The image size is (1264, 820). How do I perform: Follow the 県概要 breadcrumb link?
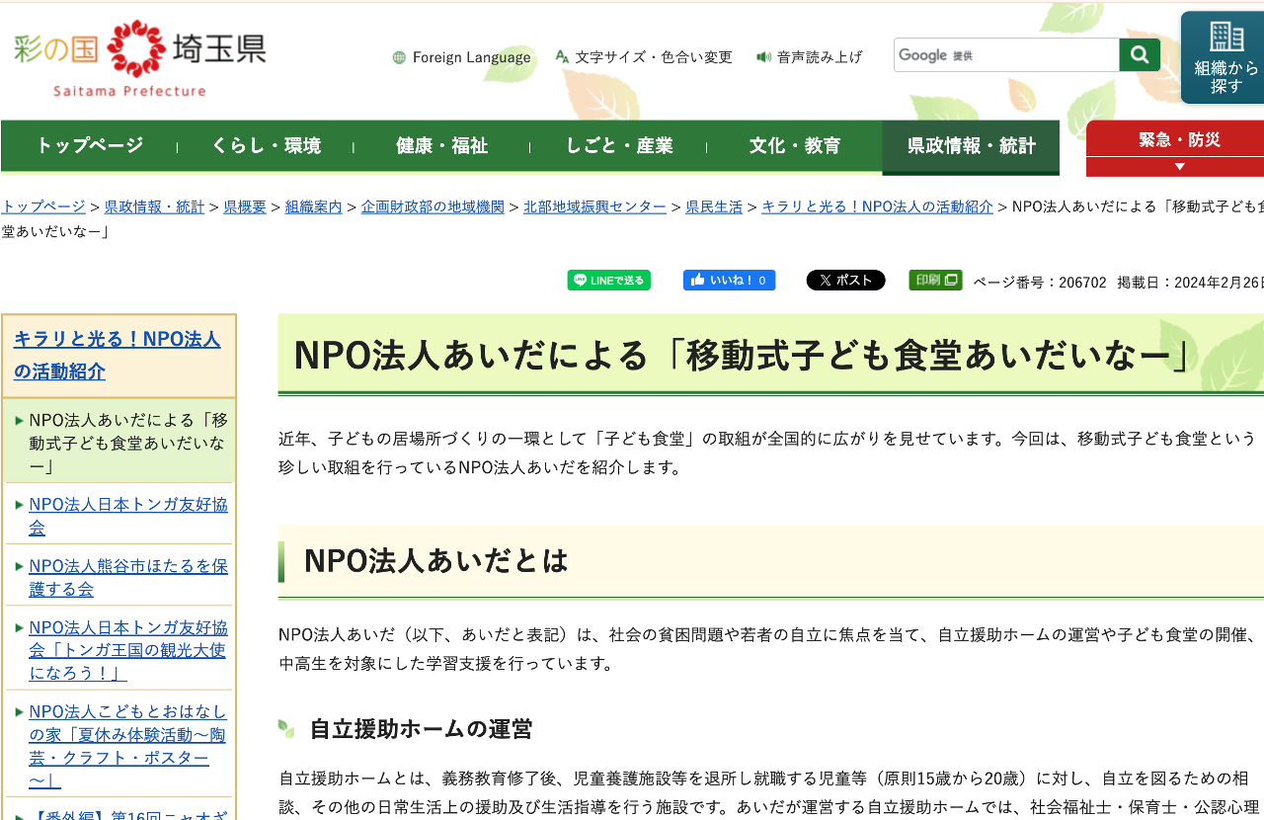pyautogui.click(x=245, y=206)
